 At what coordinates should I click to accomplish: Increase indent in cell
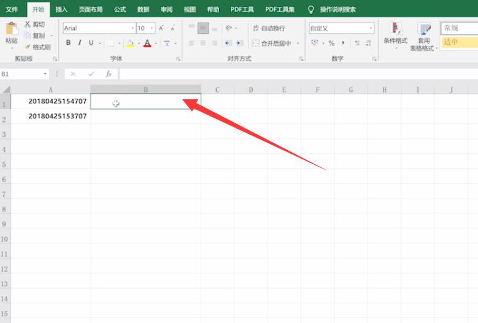[x=239, y=44]
